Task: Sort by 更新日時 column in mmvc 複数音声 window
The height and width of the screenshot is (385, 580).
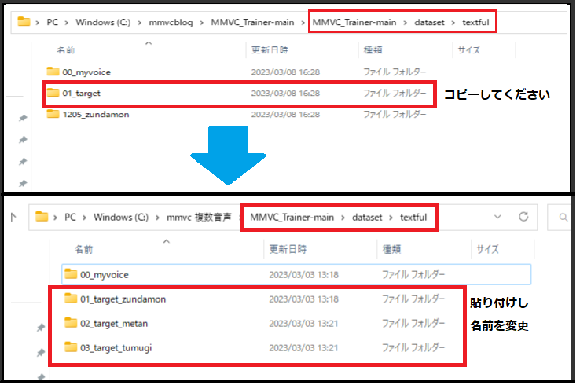Action: [x=288, y=249]
